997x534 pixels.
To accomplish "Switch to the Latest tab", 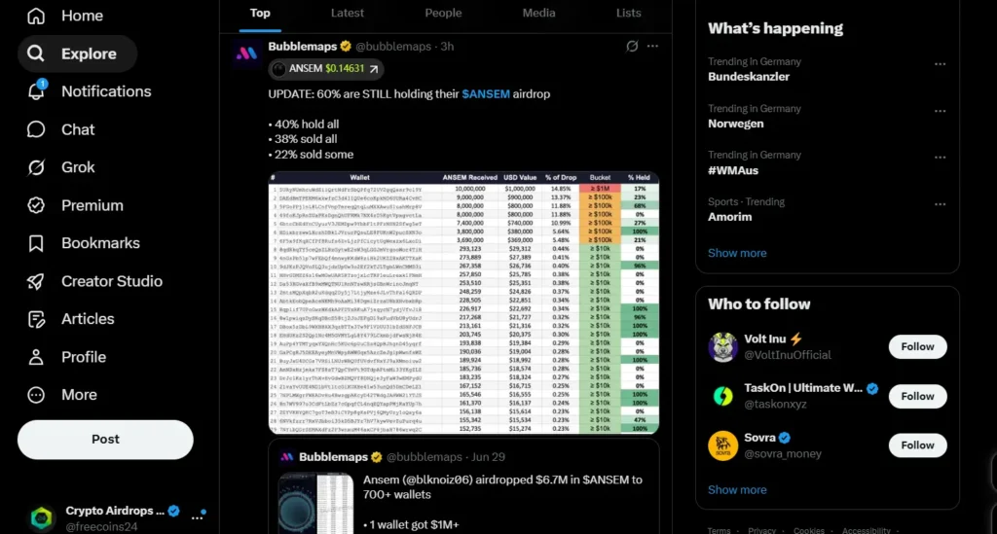I will point(348,14).
